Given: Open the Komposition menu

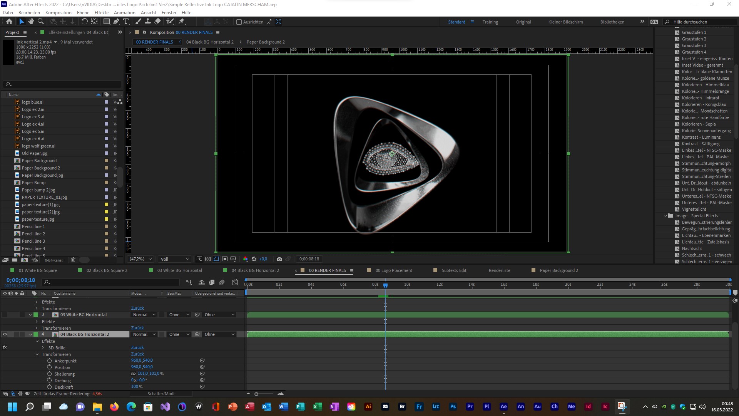Looking at the screenshot, I should point(58,12).
